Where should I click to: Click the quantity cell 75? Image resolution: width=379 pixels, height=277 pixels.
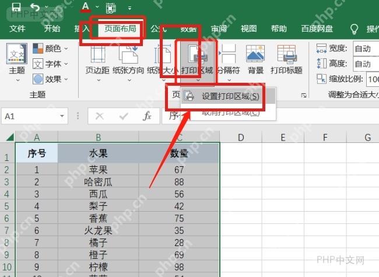(x=179, y=218)
